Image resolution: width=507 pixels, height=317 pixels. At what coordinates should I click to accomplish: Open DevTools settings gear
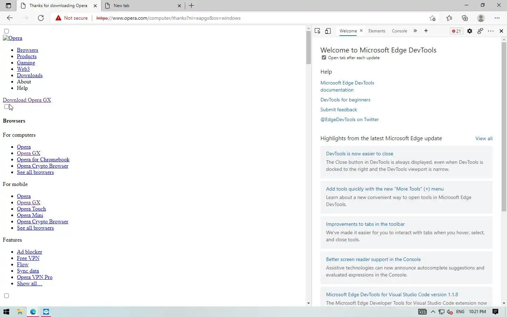click(x=469, y=31)
